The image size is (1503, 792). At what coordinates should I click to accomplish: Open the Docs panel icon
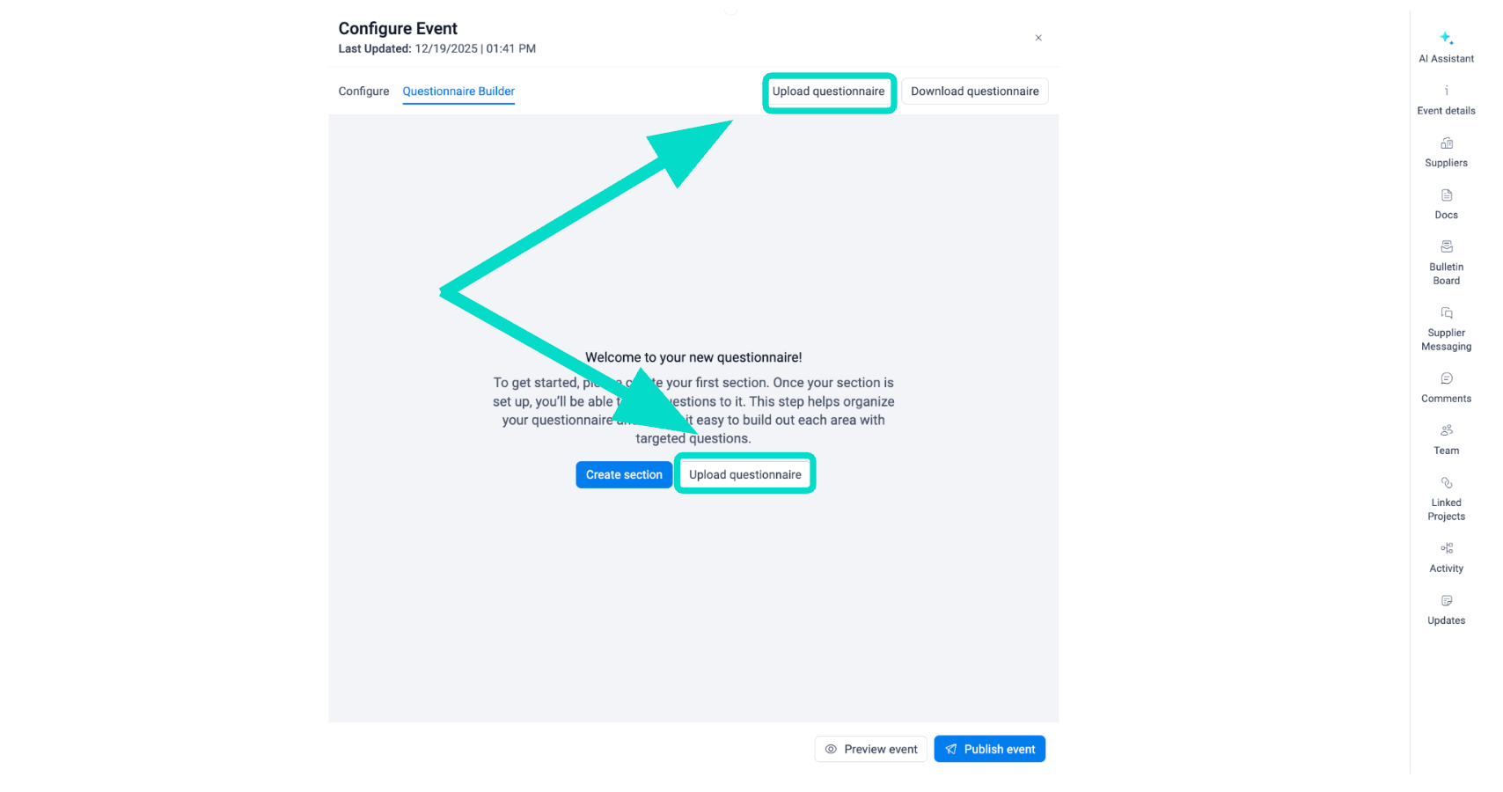(1446, 195)
